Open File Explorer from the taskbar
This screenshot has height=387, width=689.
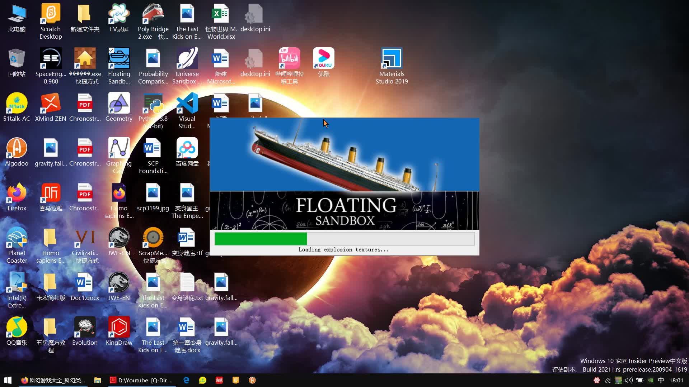point(97,380)
